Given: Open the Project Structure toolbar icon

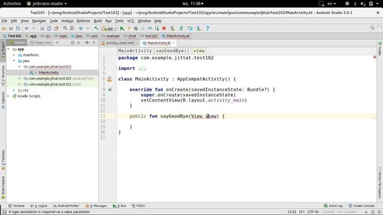Looking at the screenshot, I should pos(190,29).
